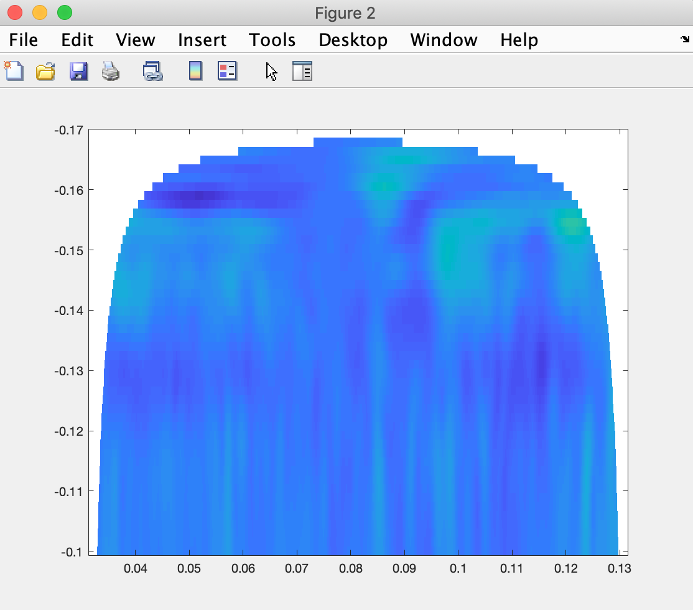Open the Edit menu
Viewport: 693px width, 610px height.
pyautogui.click(x=77, y=40)
